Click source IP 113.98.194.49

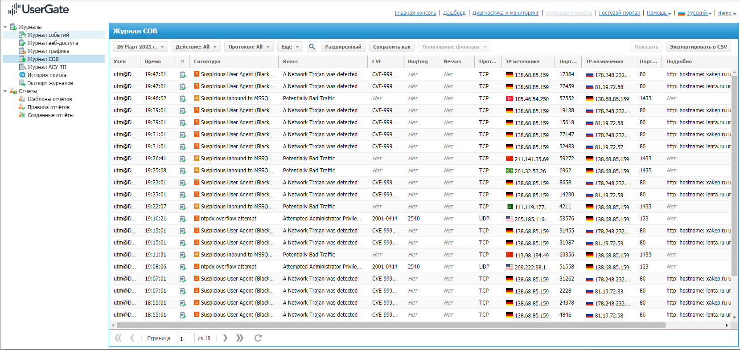(532, 255)
